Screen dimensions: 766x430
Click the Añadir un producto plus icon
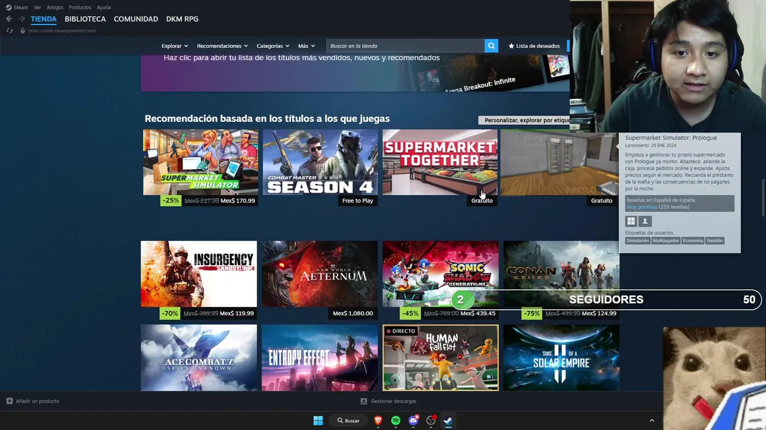(9, 401)
